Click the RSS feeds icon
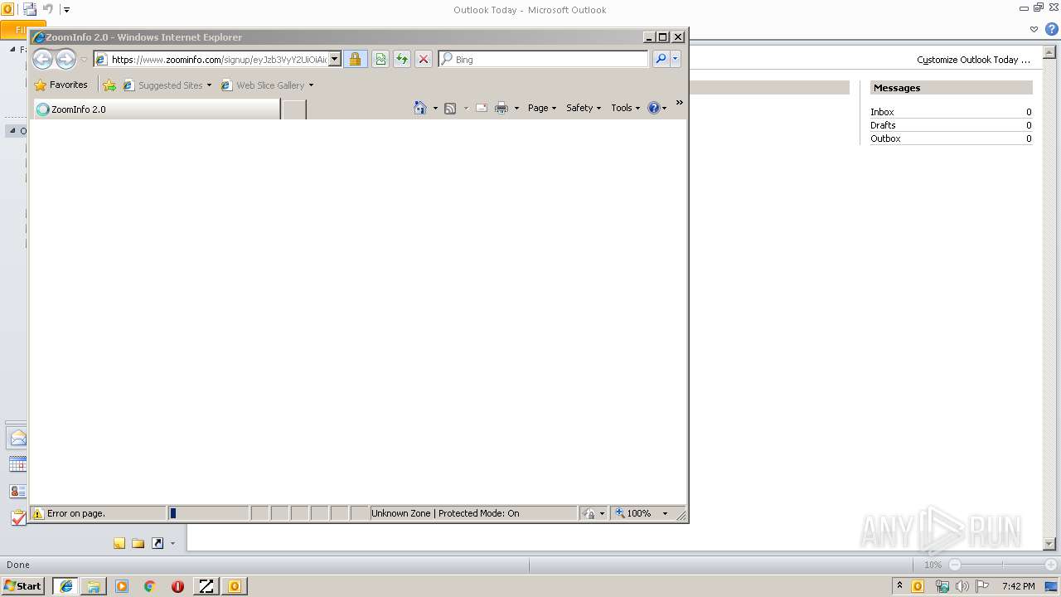 point(450,108)
